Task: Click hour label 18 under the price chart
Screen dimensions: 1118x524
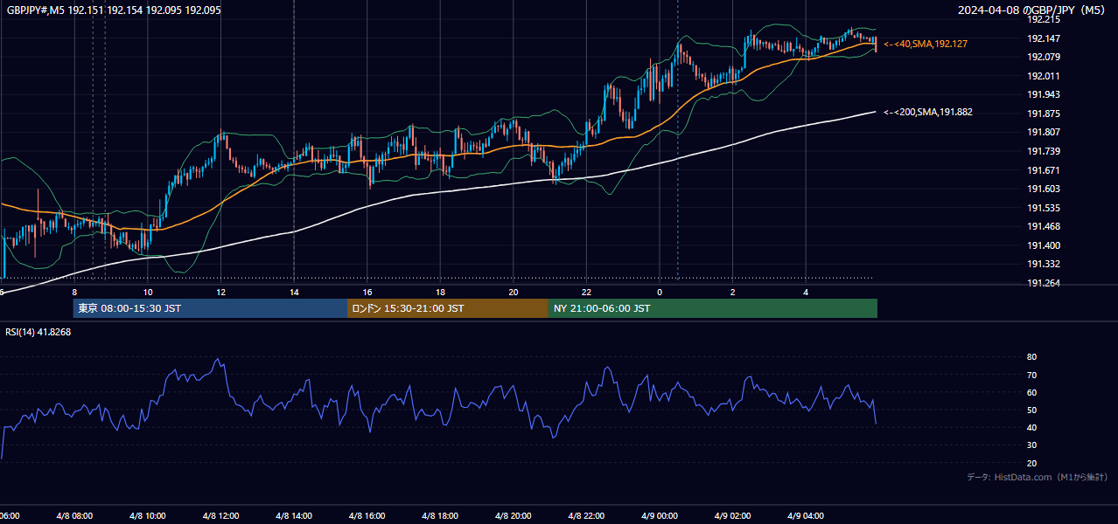Action: (441, 292)
